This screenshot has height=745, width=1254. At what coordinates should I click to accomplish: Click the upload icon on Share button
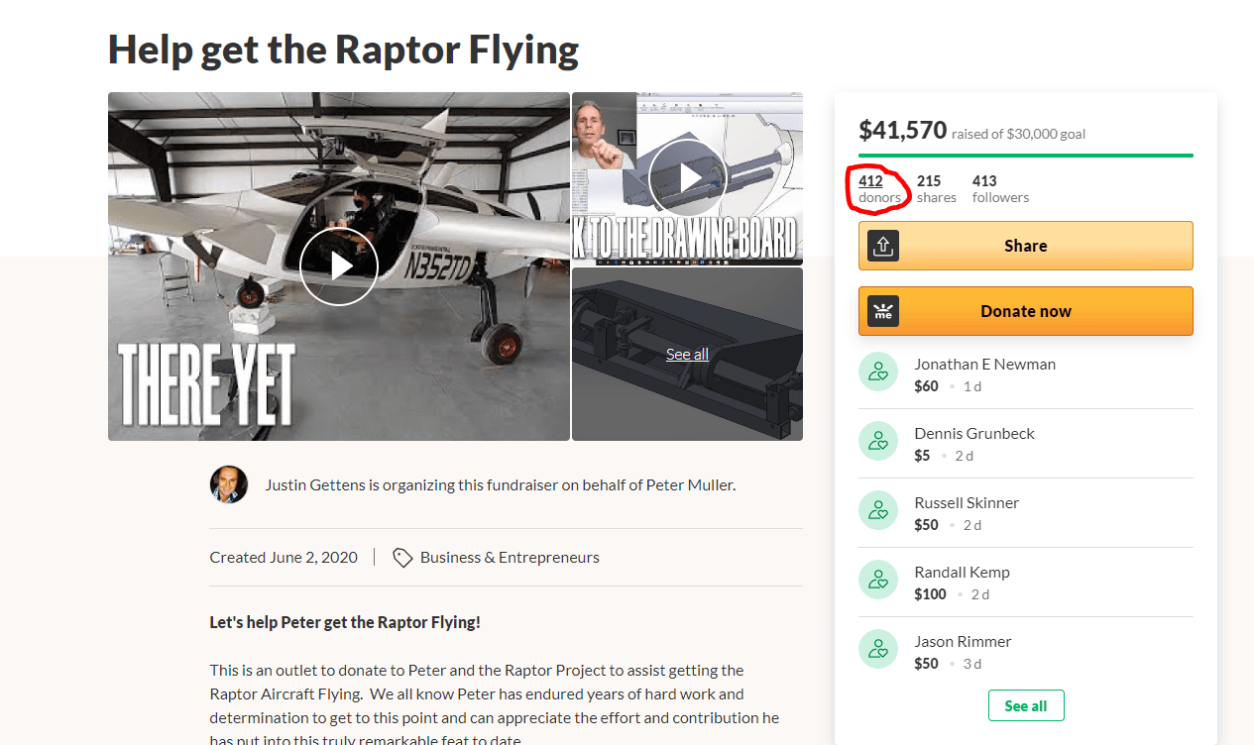click(883, 246)
